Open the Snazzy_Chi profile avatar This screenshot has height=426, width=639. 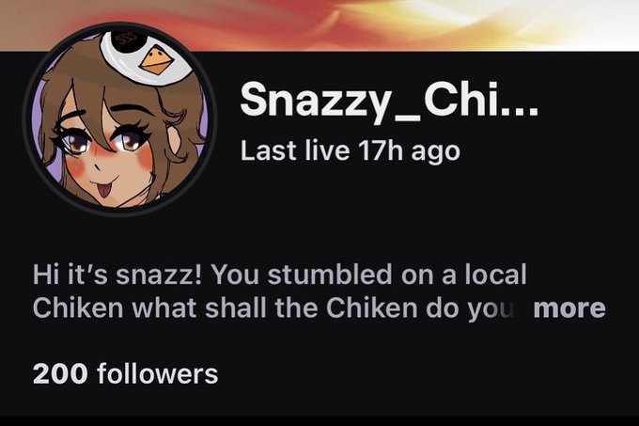[120, 119]
